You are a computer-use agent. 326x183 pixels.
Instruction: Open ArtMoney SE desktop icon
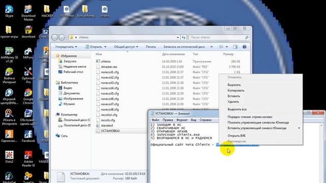point(9,55)
